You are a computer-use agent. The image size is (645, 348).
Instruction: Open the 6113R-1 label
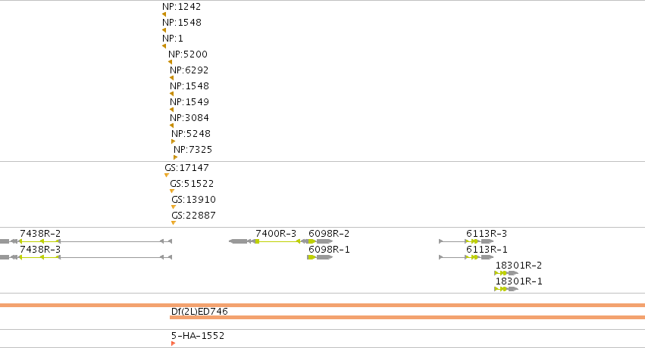487,250
